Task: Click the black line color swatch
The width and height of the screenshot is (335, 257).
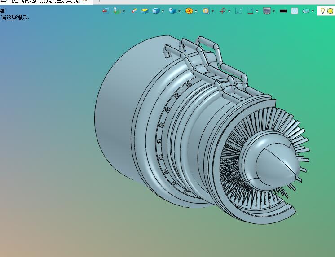Action: click(x=283, y=11)
